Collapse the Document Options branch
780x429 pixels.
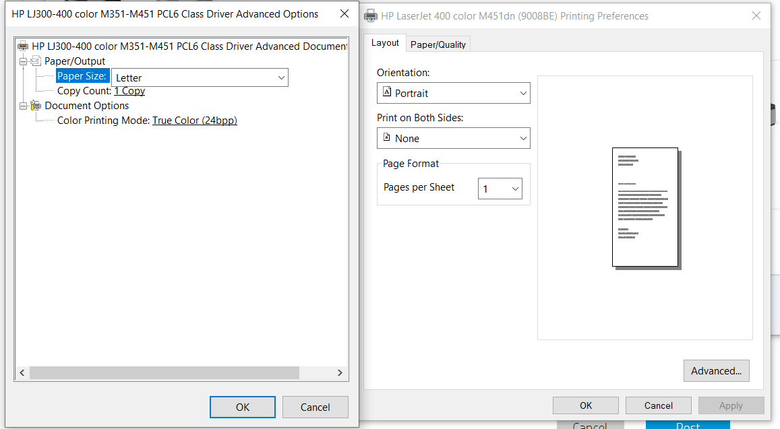24,106
